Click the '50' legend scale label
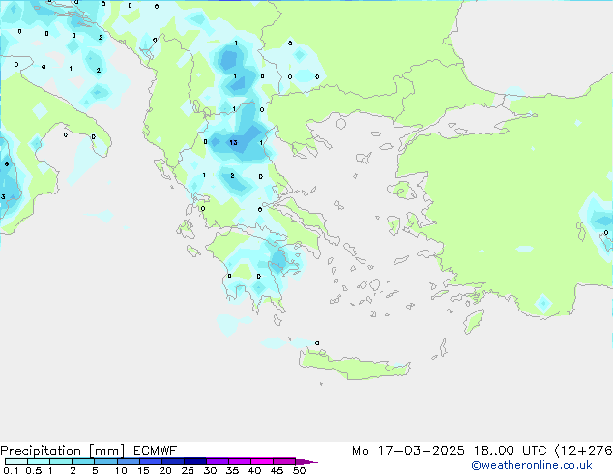Screen dimensions: 613x474 299,470
